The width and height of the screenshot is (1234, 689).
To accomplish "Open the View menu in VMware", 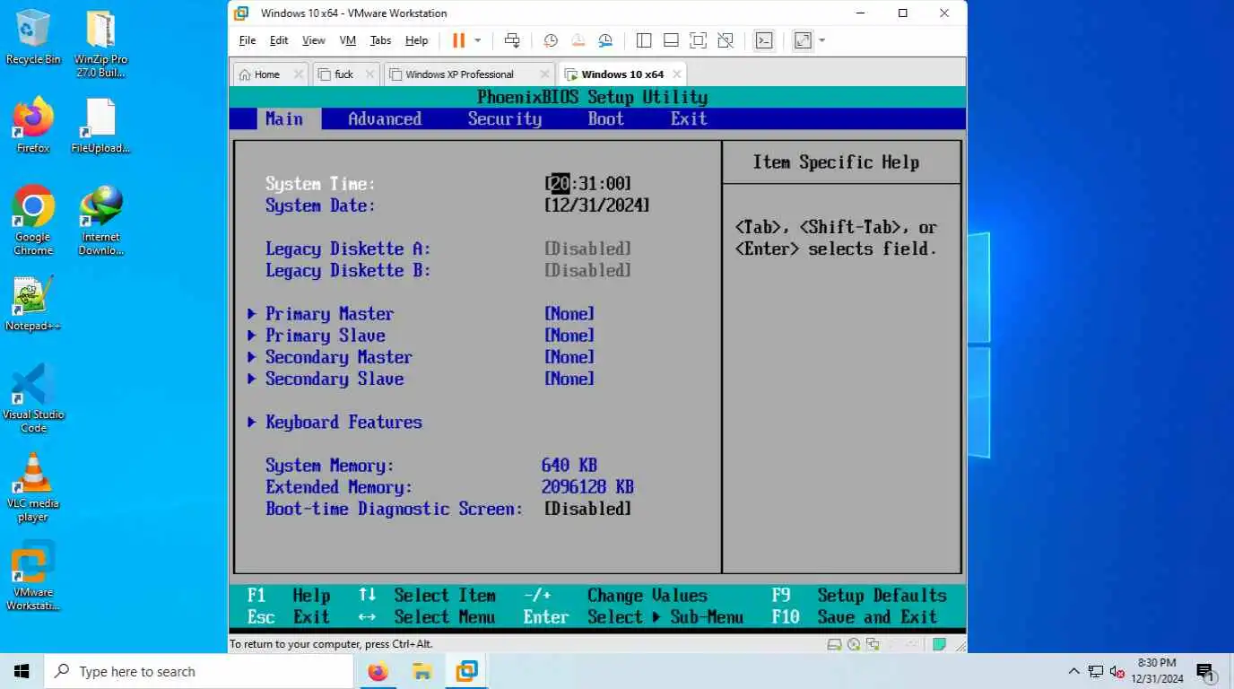I will (x=314, y=40).
